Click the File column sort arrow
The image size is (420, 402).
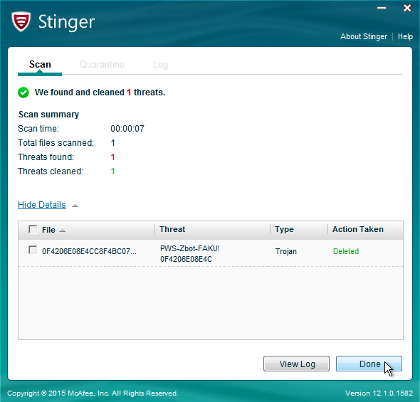pyautogui.click(x=62, y=231)
